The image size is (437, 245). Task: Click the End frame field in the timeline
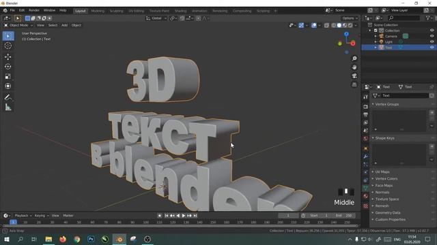coord(344,216)
